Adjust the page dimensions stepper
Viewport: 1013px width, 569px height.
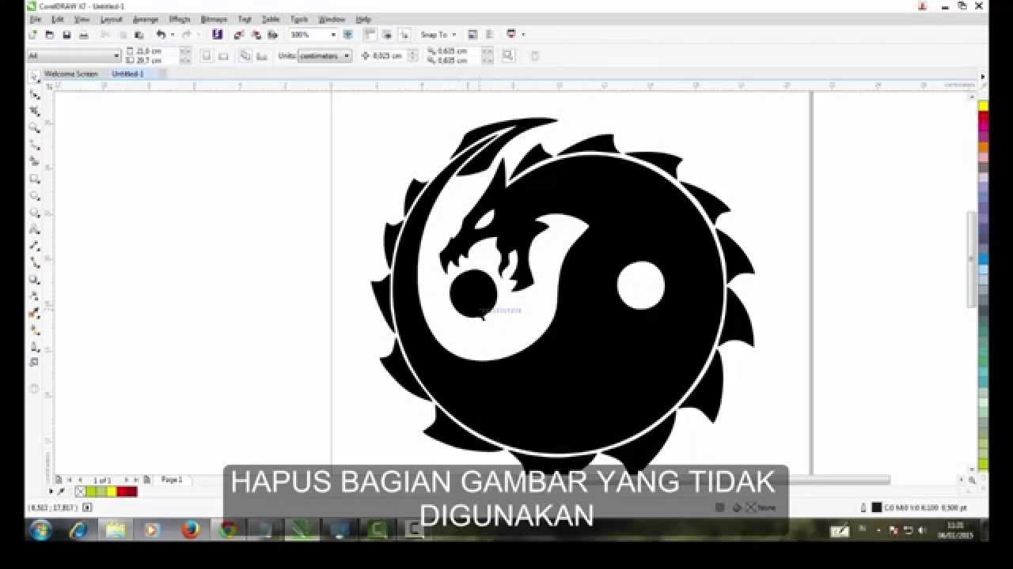[x=185, y=56]
